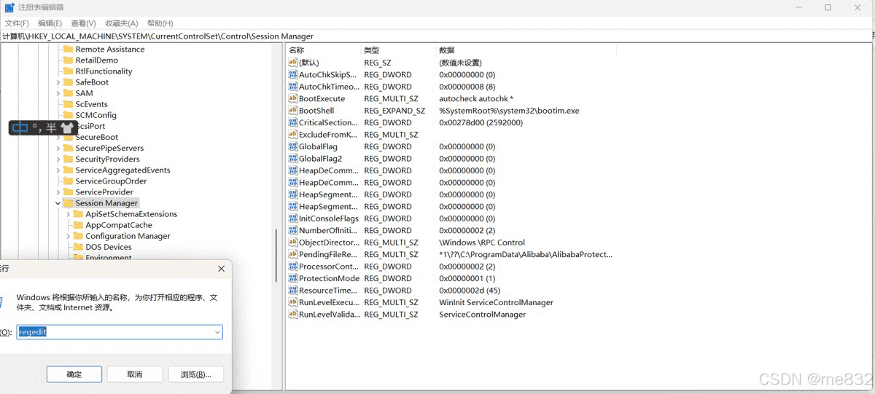Select the AppCompatCache folder icon

point(78,225)
